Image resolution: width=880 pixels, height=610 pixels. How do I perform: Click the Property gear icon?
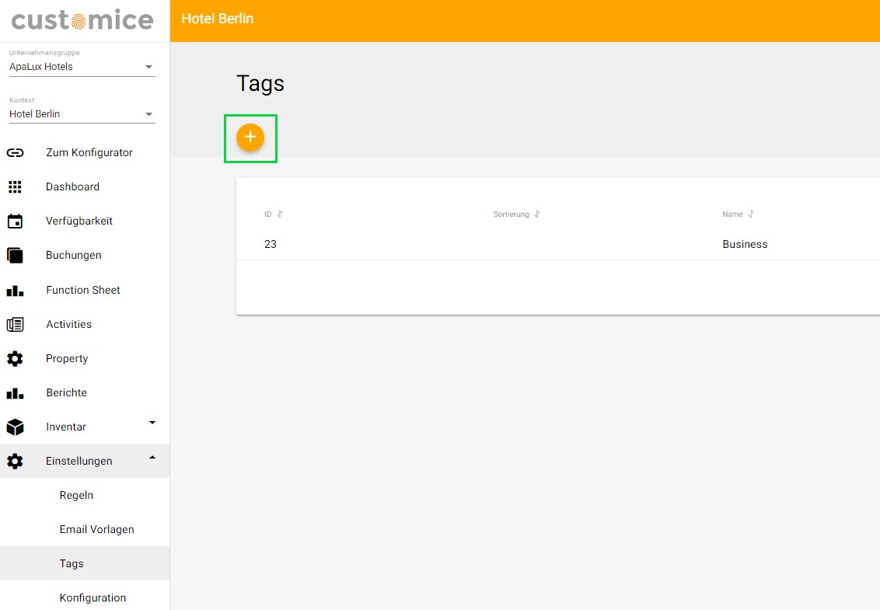[15, 358]
